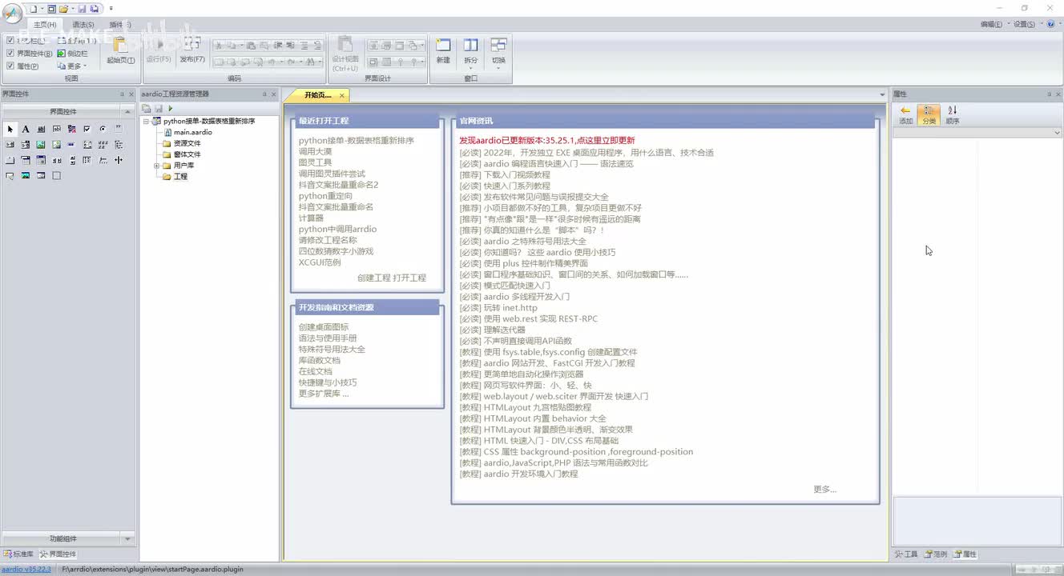Switch to 语法(S) ribbon tab
The image size is (1064, 576).
pyautogui.click(x=83, y=25)
